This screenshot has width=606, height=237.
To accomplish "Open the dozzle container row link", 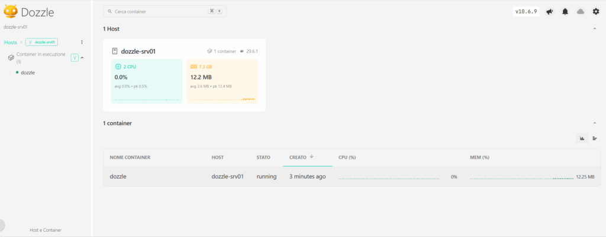I will [118, 177].
